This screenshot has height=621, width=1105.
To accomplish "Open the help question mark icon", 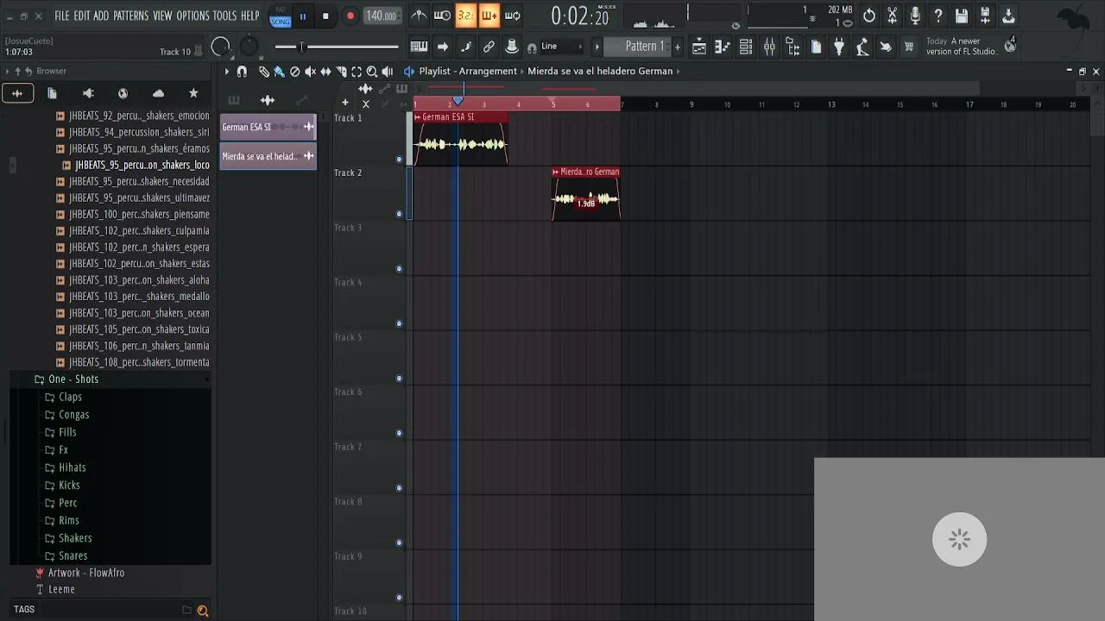I will tap(938, 16).
